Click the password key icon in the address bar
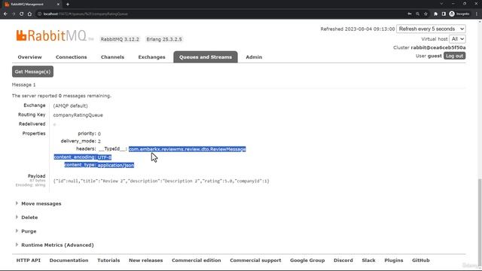 pos(410,14)
